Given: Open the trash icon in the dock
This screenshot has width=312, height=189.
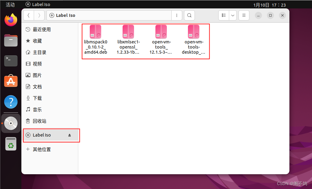Looking at the screenshot, I should 11,144.
